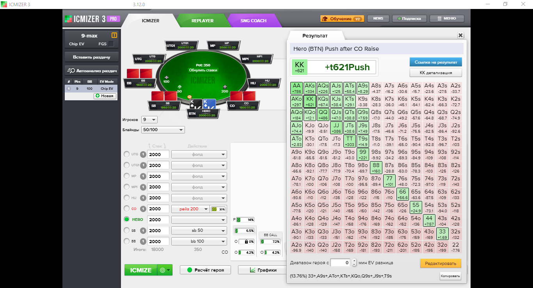Click the gray 1 badge next to SB
This screenshot has width=533, height=288.
coord(143,230)
